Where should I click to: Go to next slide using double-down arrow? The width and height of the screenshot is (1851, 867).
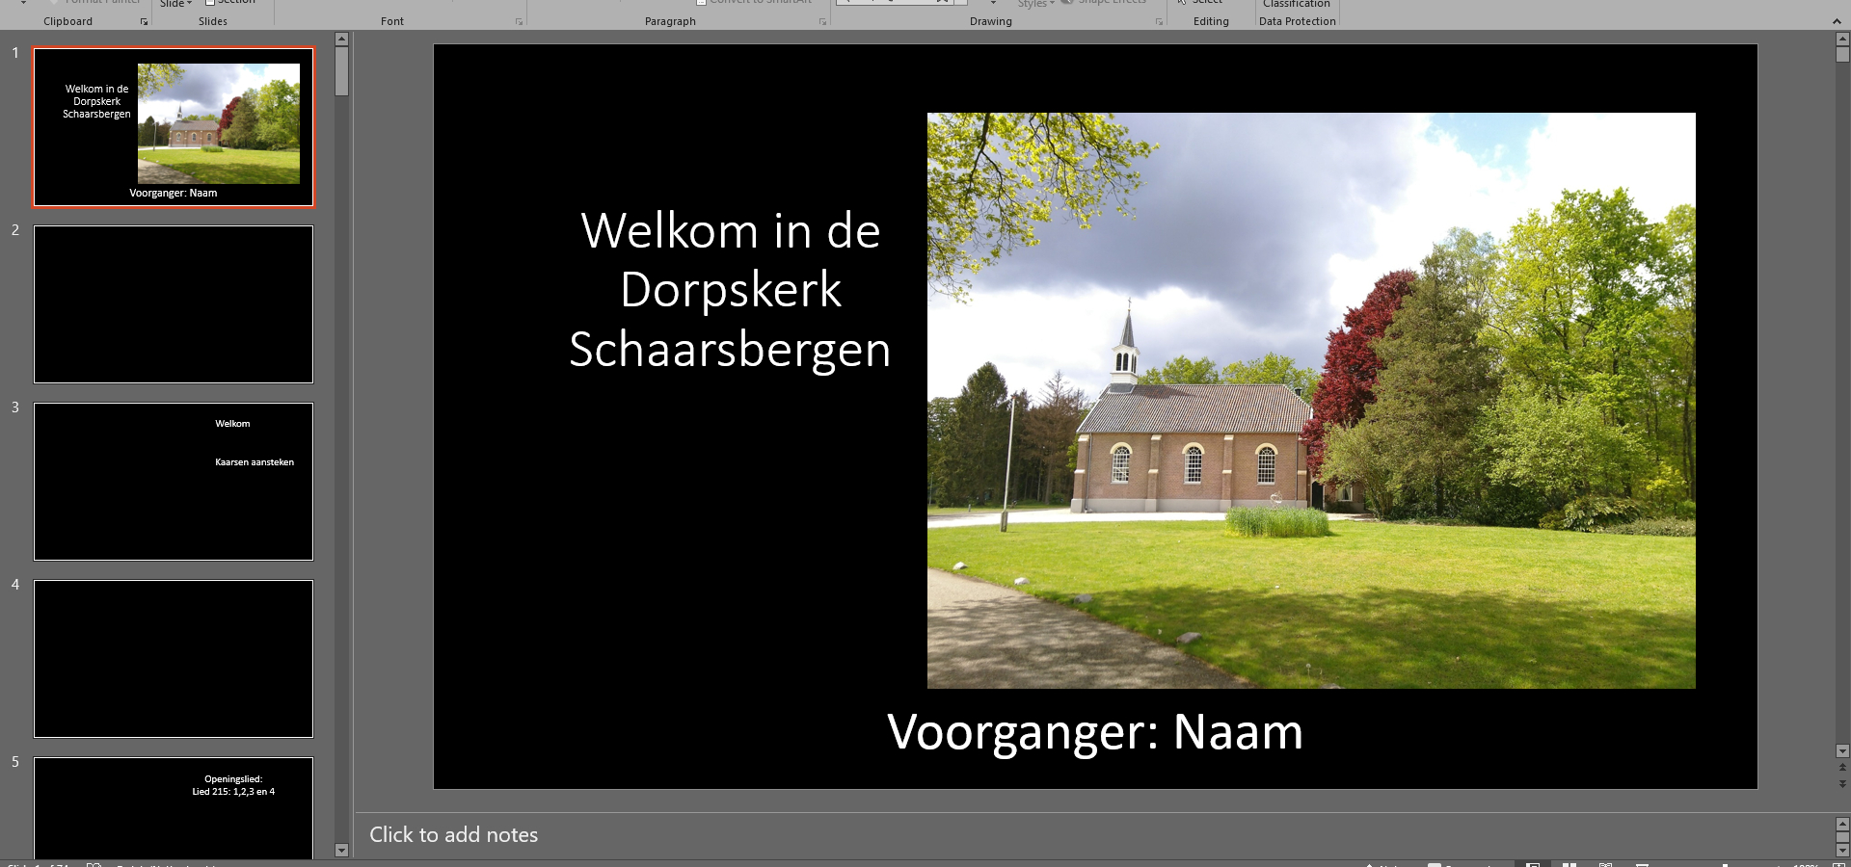pyautogui.click(x=1842, y=784)
